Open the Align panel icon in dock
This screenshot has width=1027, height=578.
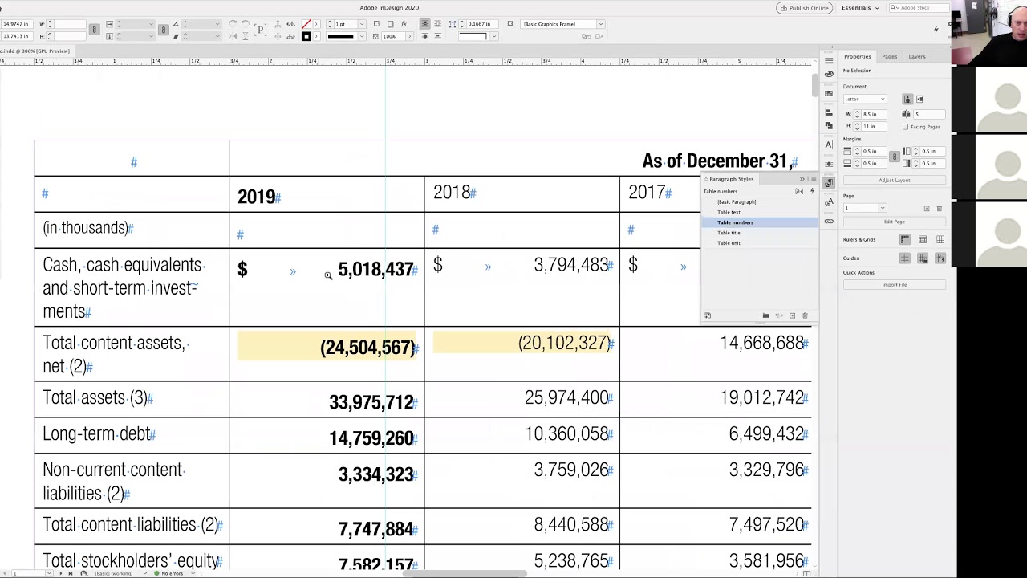tap(829, 112)
